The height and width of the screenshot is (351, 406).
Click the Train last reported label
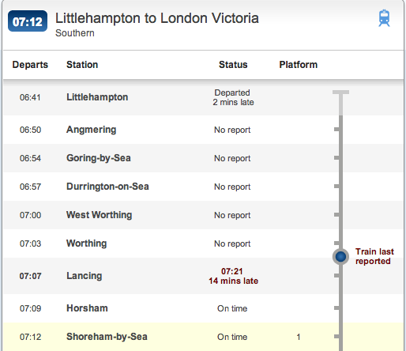coord(374,256)
